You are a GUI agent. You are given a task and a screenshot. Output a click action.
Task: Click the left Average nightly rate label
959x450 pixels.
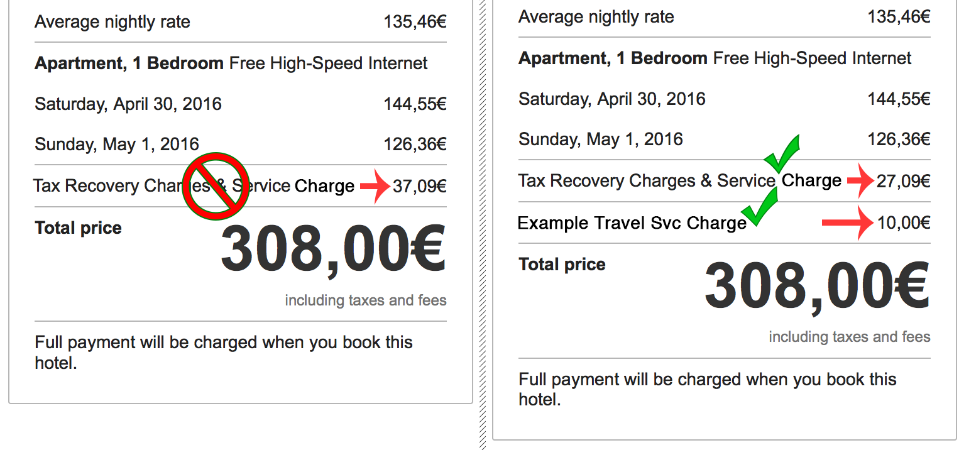pos(112,22)
